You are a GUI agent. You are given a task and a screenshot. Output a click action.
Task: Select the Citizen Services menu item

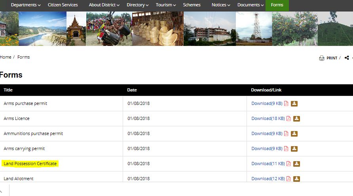coord(63,5)
